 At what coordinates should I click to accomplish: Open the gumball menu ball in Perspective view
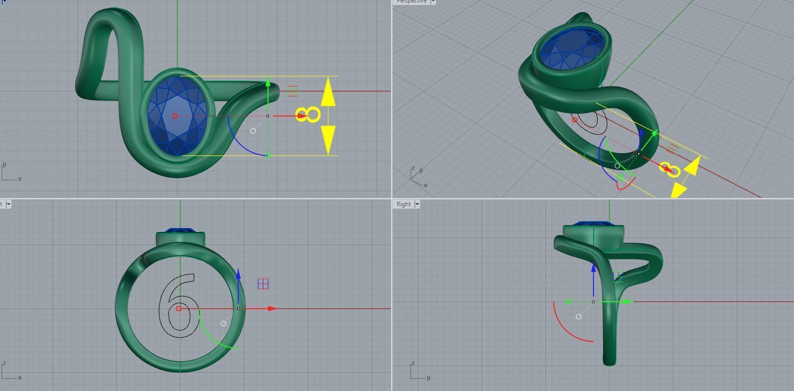pos(618,166)
